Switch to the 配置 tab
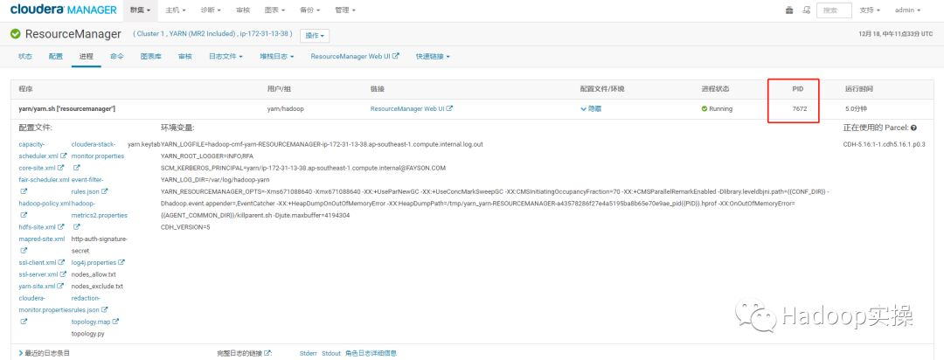The width and height of the screenshot is (944, 360). click(55, 56)
